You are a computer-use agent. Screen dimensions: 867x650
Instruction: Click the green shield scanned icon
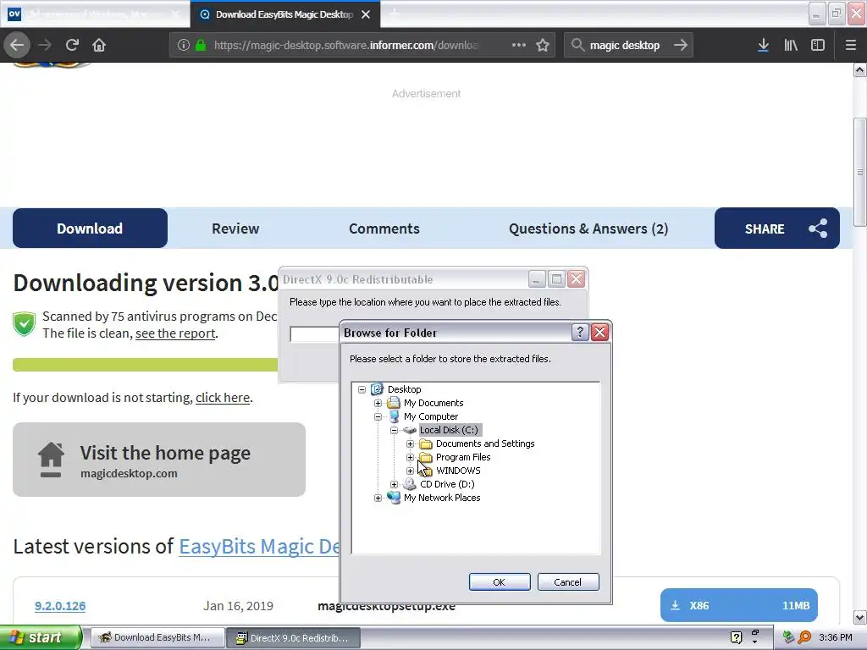click(x=25, y=324)
